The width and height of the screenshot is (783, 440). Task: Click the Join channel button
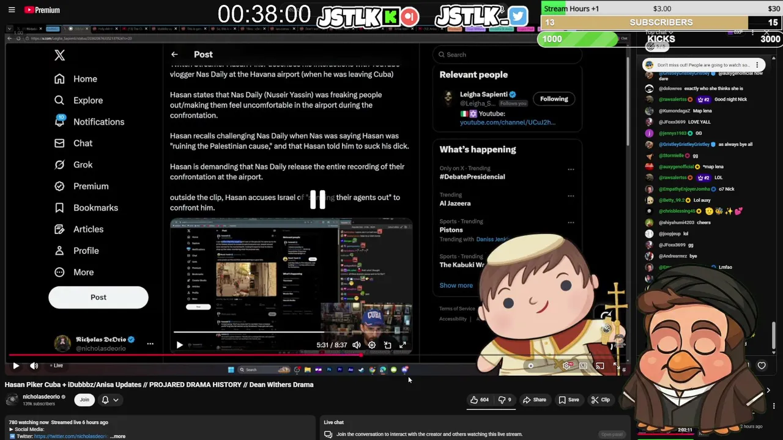pos(84,400)
